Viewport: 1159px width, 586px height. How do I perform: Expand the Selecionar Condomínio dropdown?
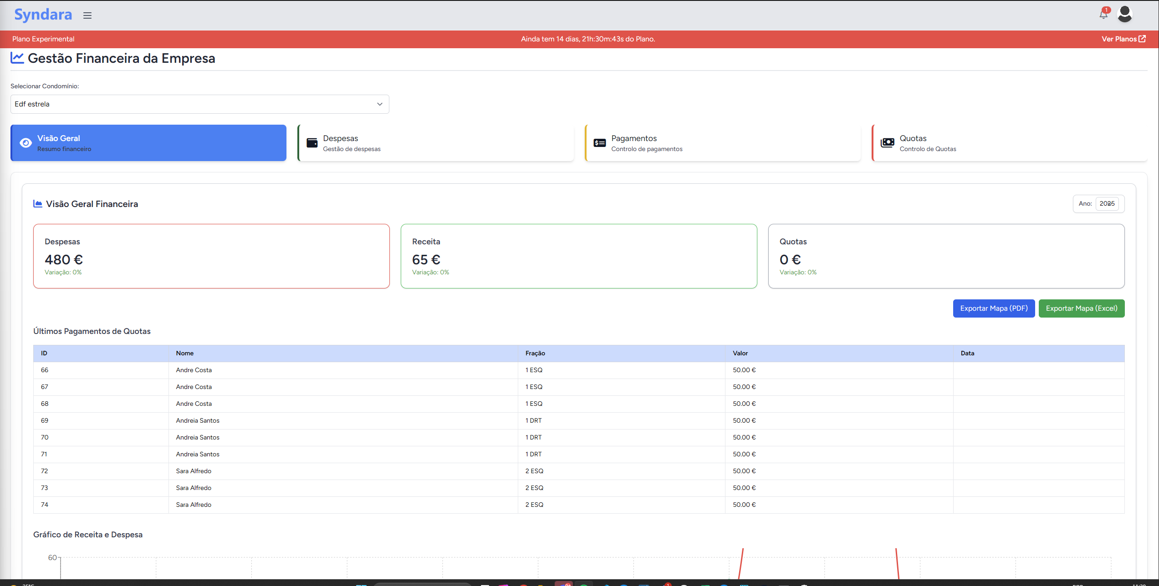pos(199,104)
